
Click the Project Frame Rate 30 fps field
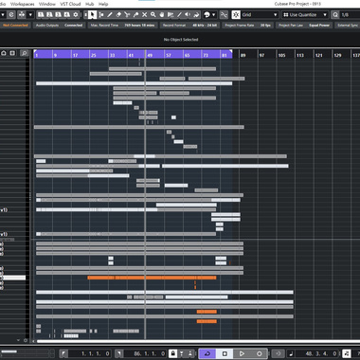coord(248,26)
